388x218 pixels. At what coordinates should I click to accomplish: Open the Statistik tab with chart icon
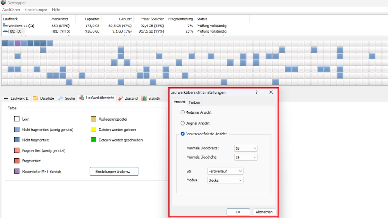(151, 99)
